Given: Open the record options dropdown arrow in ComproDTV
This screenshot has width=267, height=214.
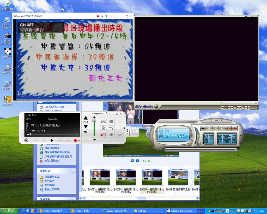Looking at the screenshot, I should coord(79,141).
